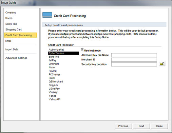Open the Shopping Cart setup section
This screenshot has height=133, width=172.
click(x=14, y=30)
